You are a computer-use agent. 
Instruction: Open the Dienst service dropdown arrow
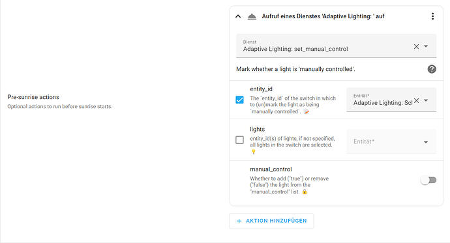426,46
